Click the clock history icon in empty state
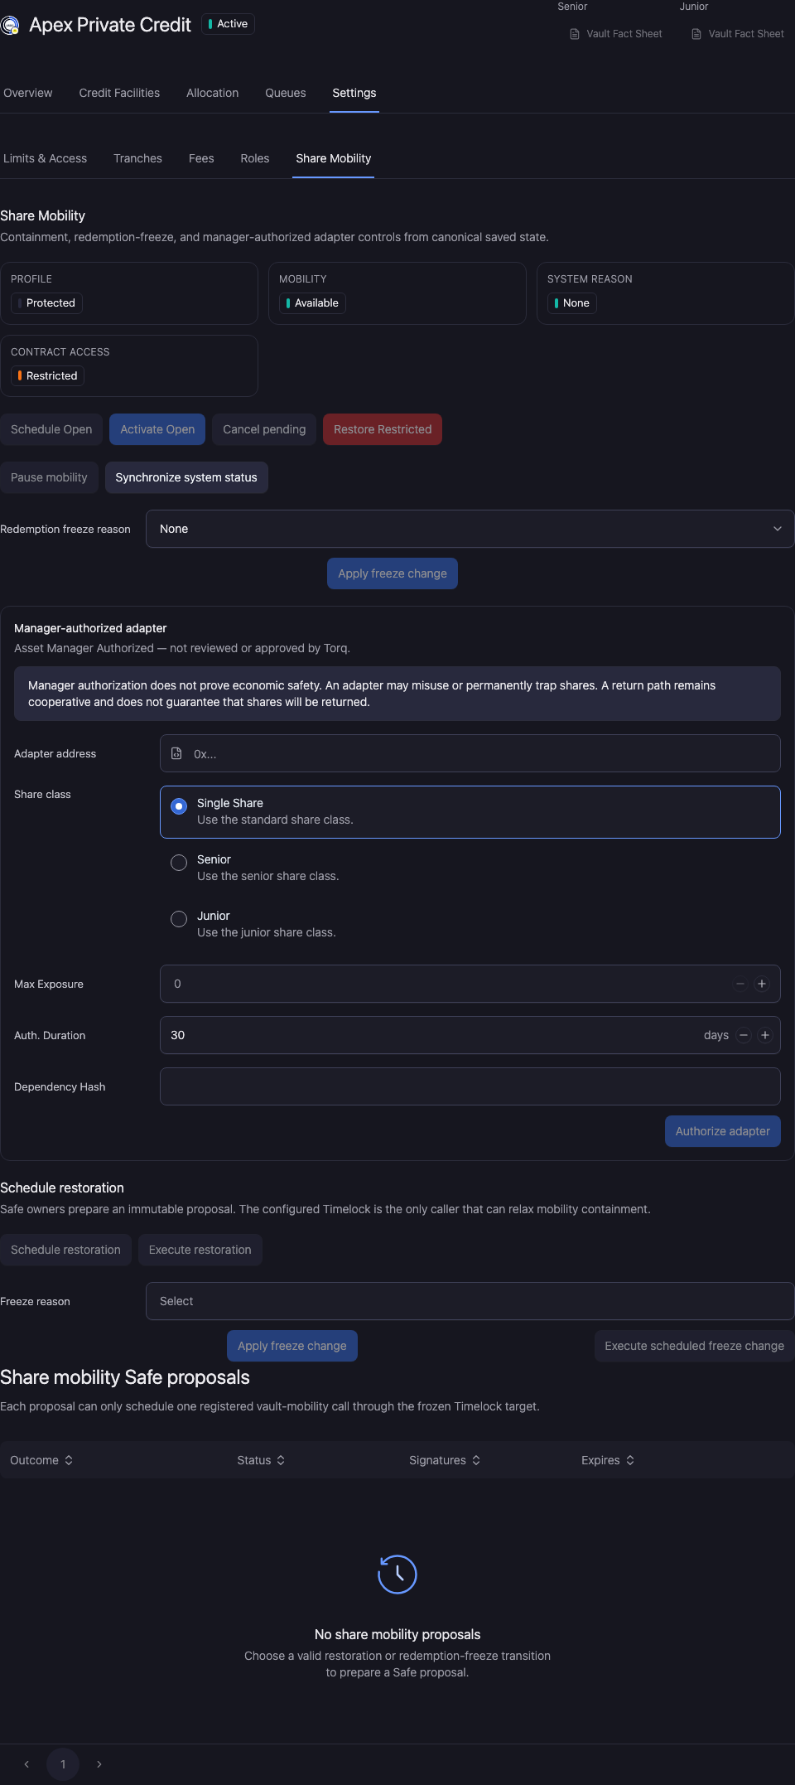 [x=397, y=1574]
